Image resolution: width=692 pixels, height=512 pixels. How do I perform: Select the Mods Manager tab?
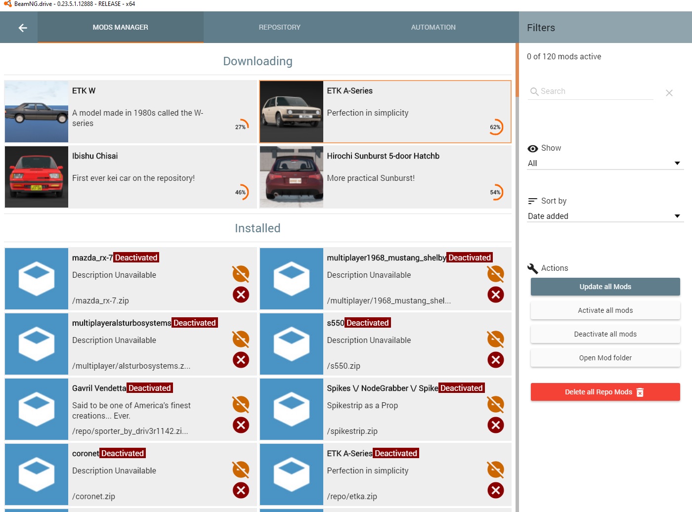[121, 27]
